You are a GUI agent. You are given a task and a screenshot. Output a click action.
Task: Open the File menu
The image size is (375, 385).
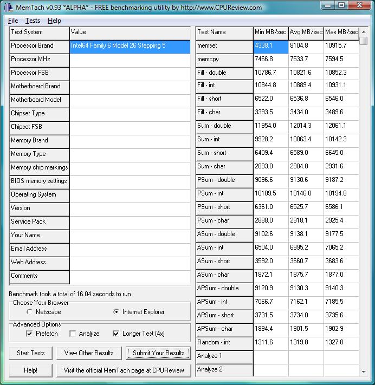coord(13,21)
